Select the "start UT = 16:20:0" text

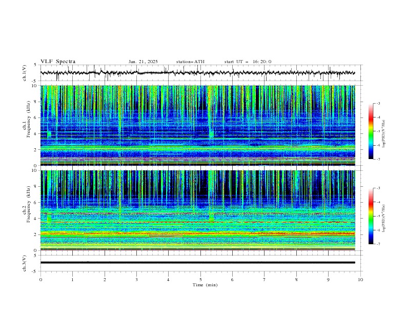(x=248, y=62)
